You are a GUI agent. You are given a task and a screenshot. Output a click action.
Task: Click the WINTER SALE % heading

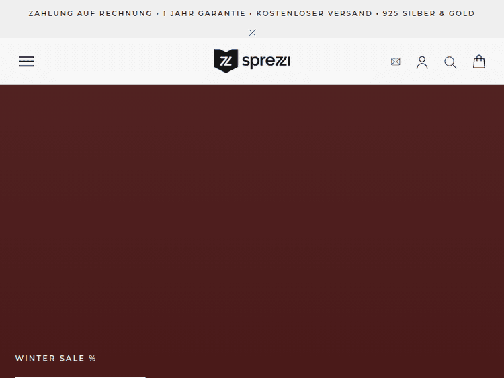(x=56, y=358)
